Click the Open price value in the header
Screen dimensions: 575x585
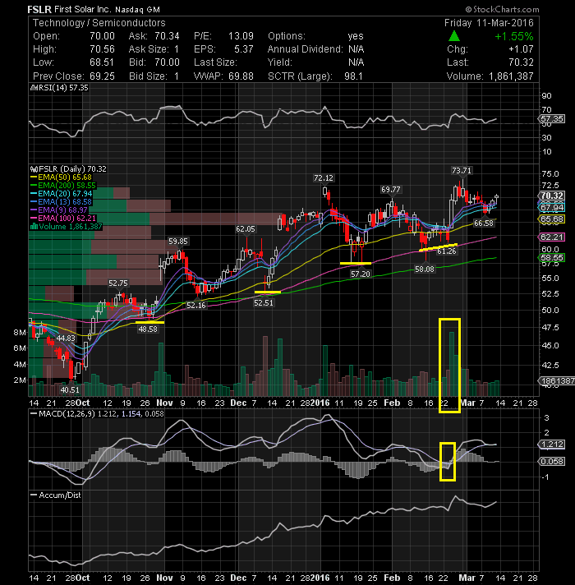click(102, 36)
